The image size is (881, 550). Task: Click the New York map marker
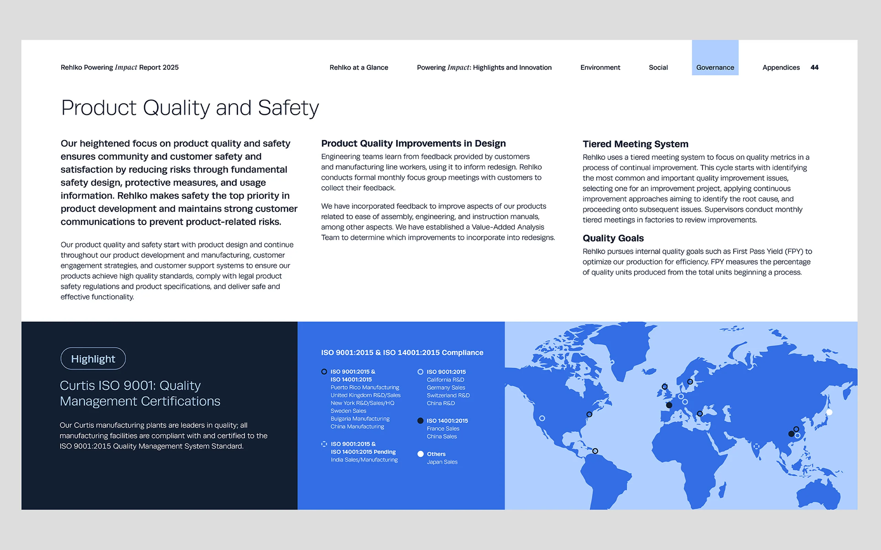(x=590, y=414)
